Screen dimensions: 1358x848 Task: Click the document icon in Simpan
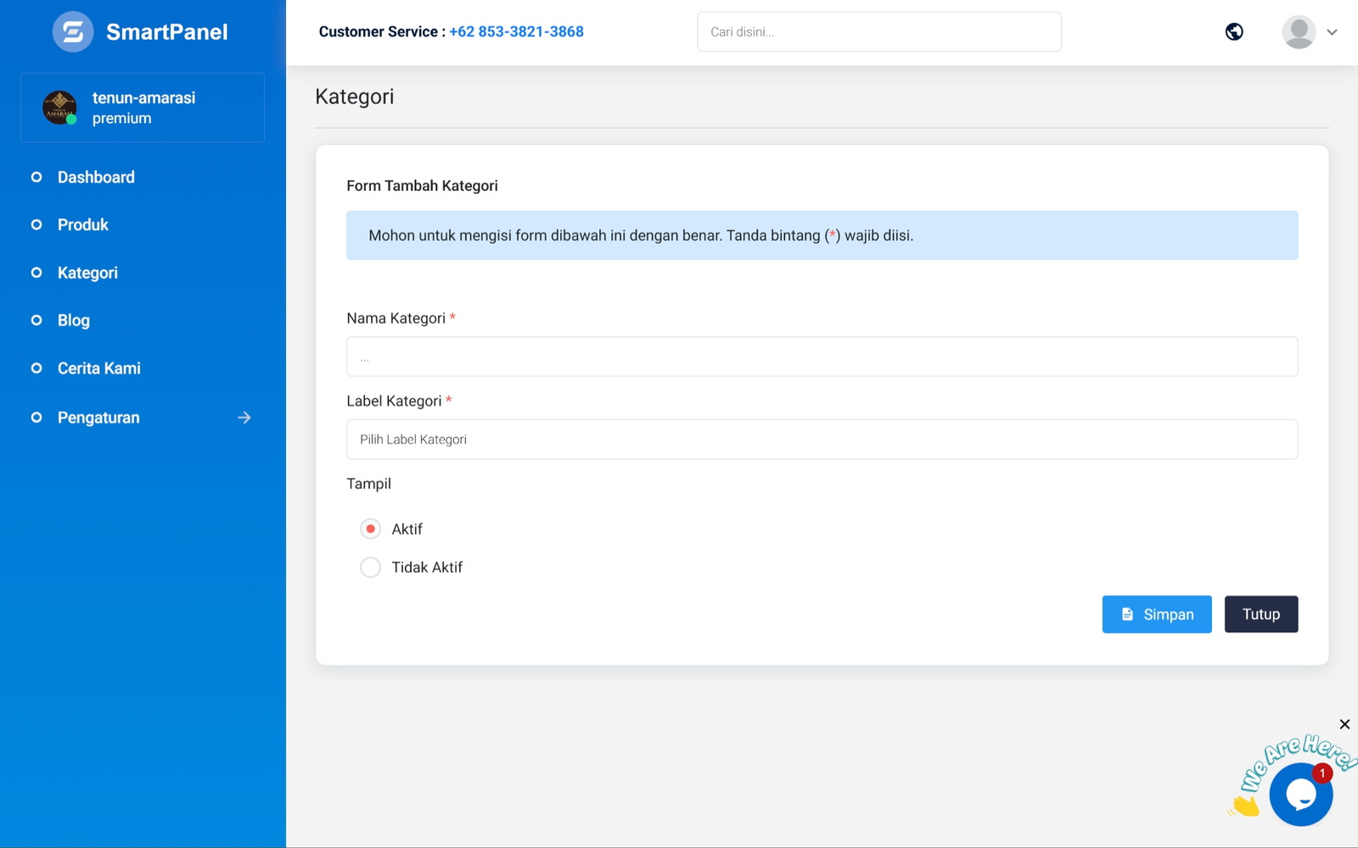click(x=1127, y=615)
